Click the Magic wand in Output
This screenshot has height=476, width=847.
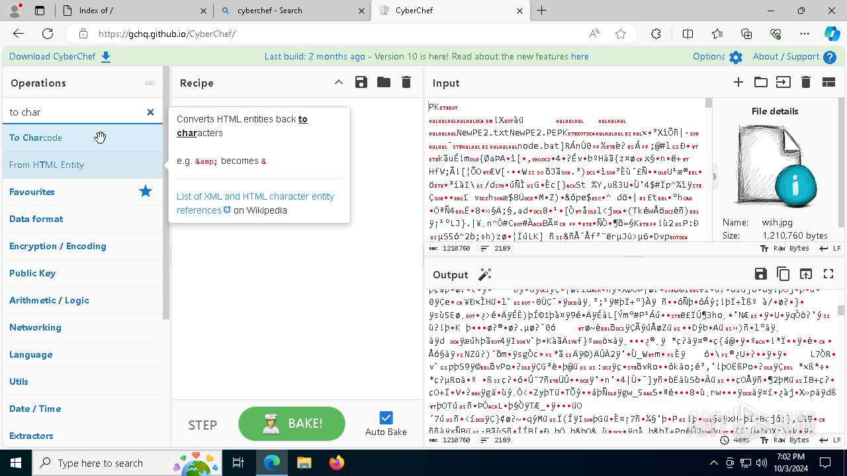click(x=485, y=274)
